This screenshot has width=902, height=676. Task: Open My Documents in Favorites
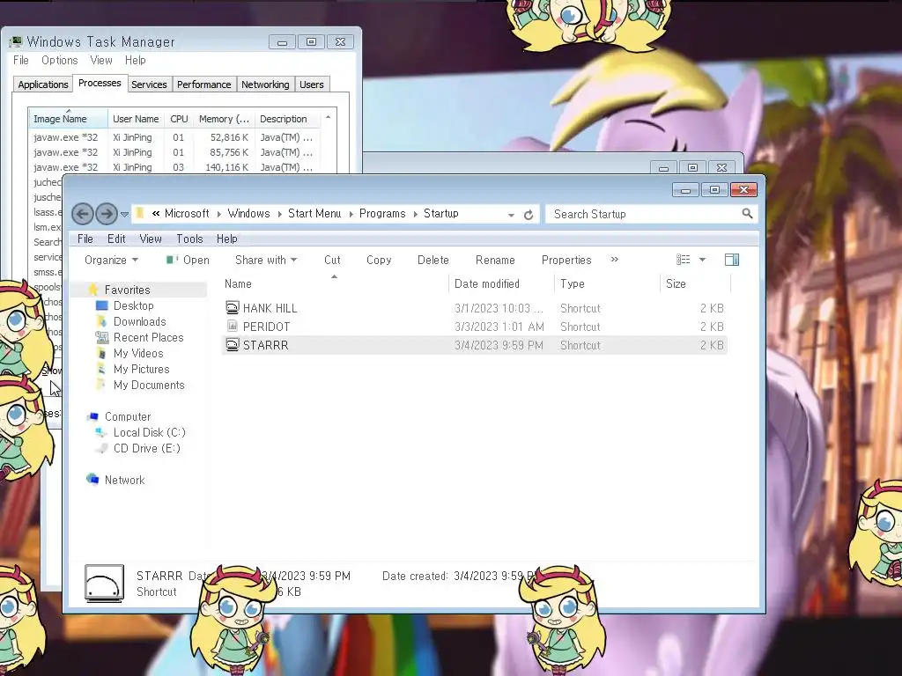pos(149,386)
